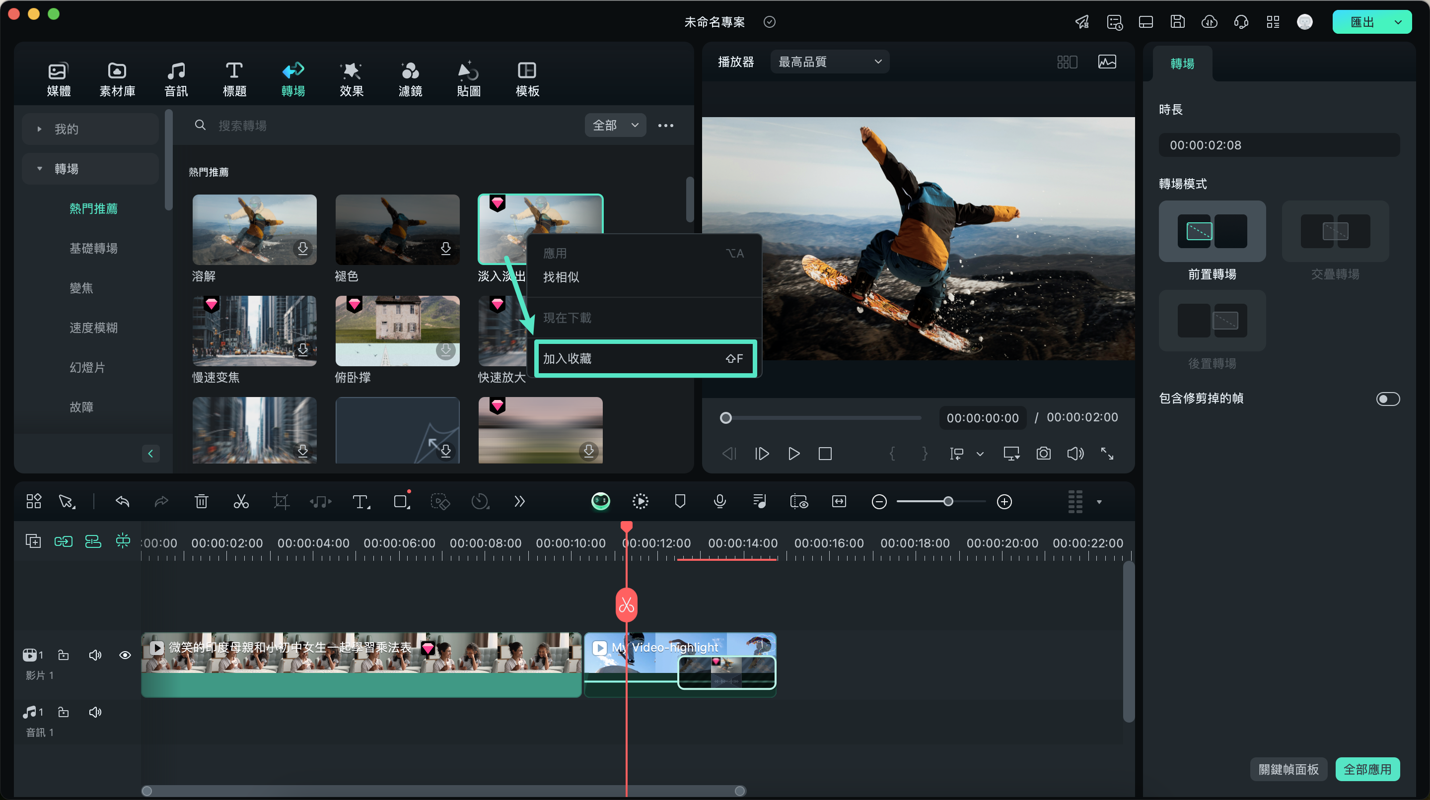Click the 全部應用 button
1430x800 pixels.
(x=1367, y=770)
